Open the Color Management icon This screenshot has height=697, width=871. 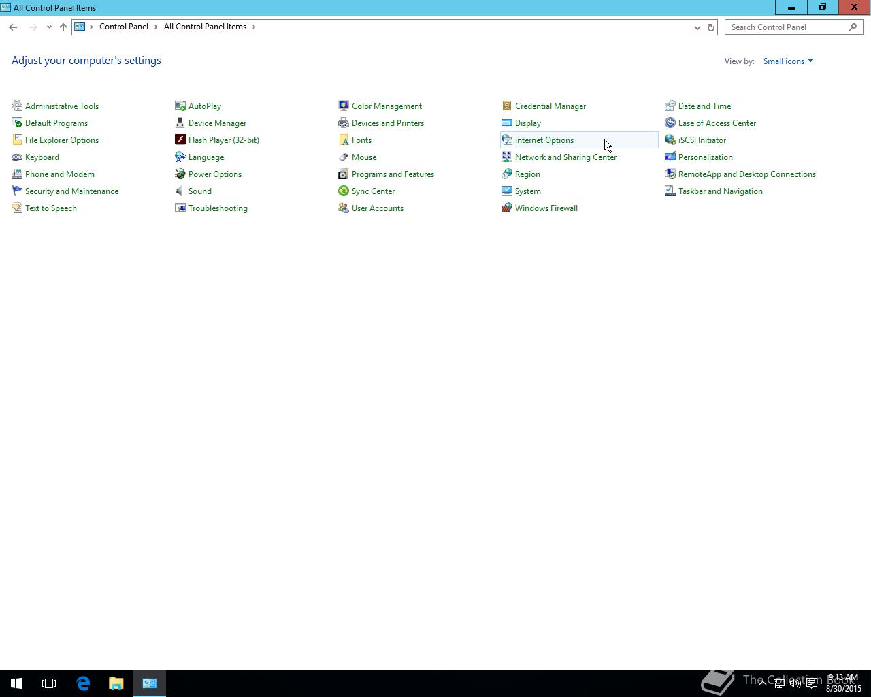pyautogui.click(x=344, y=106)
